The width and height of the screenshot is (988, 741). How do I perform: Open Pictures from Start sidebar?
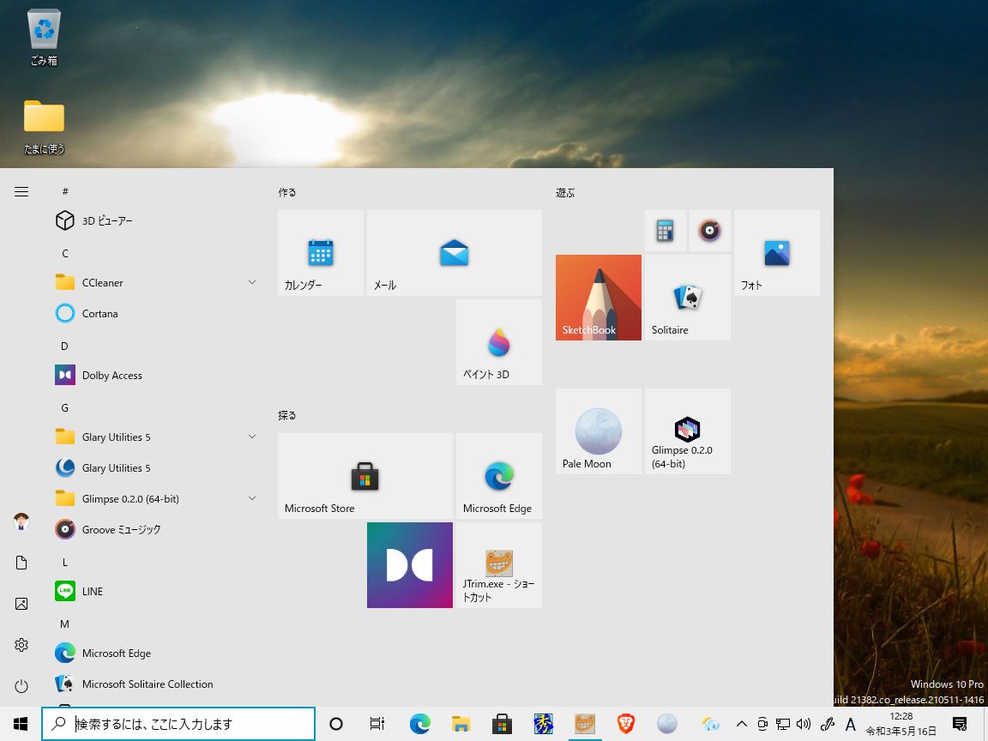point(21,604)
